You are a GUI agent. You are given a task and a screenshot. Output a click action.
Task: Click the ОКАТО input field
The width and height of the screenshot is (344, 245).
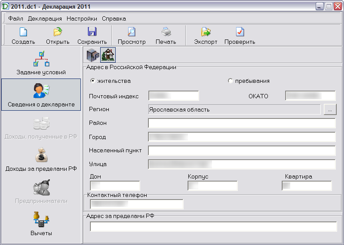click(310, 96)
